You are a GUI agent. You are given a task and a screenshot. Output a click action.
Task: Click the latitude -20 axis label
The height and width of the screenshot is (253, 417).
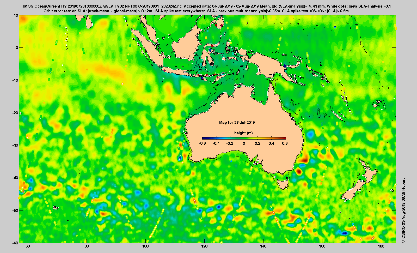point(15,113)
